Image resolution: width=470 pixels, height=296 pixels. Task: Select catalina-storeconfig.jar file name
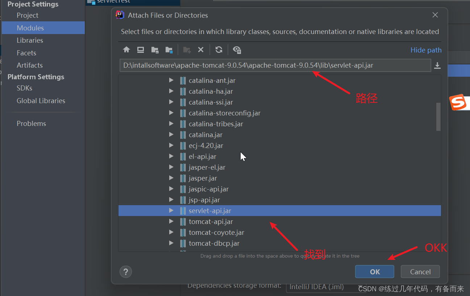click(225, 113)
